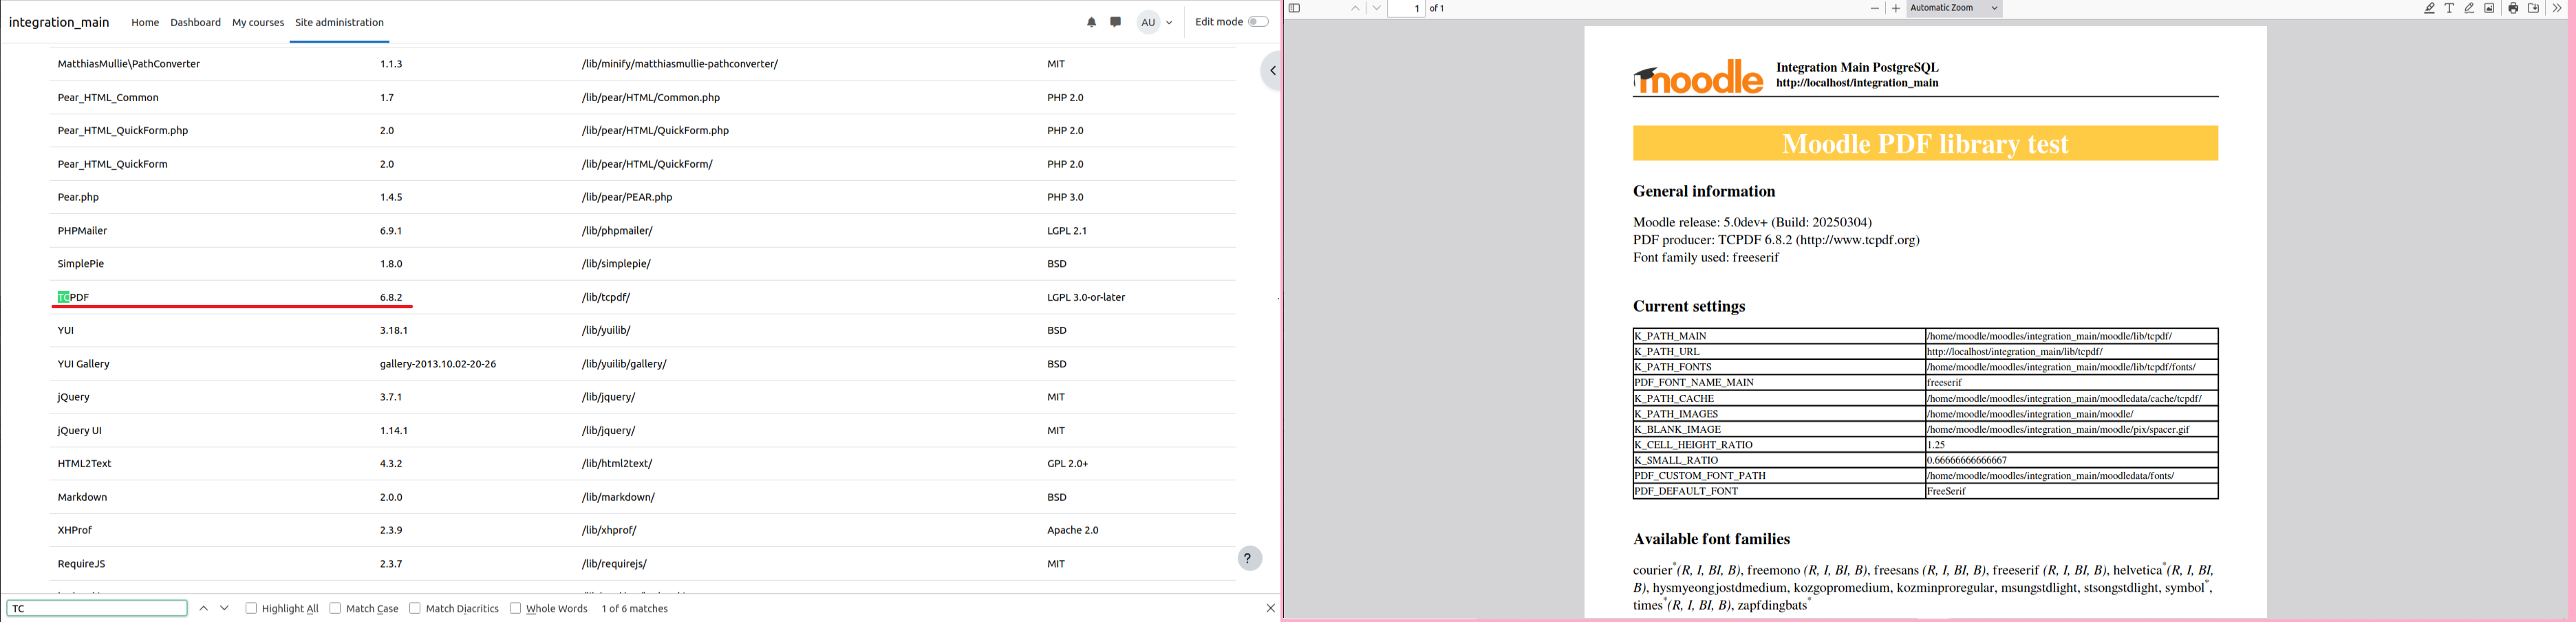
Task: Close the find bar
Action: 1270,608
